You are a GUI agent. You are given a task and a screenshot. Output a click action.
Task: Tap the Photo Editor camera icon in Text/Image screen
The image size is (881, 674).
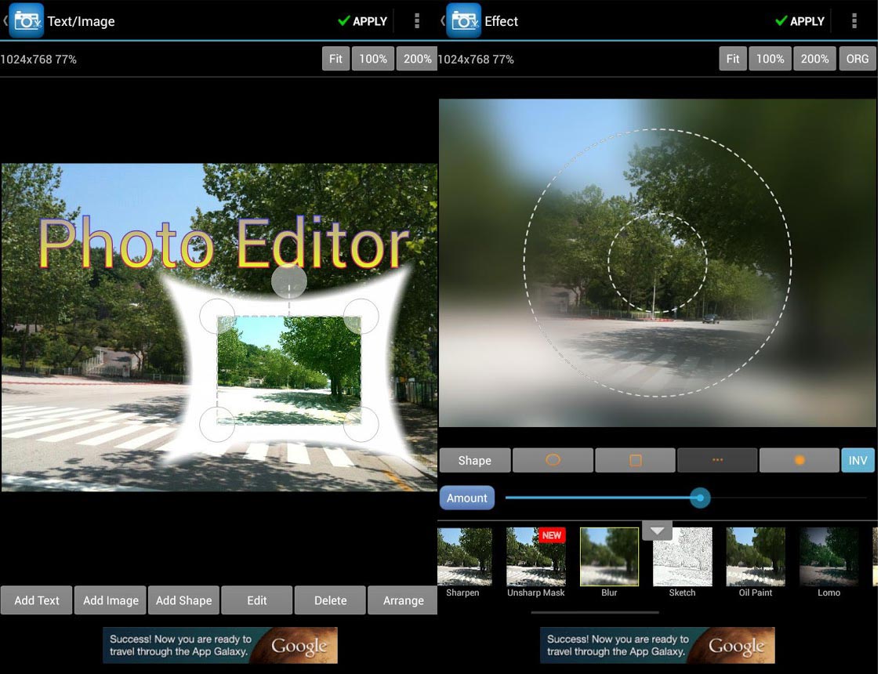(x=26, y=21)
